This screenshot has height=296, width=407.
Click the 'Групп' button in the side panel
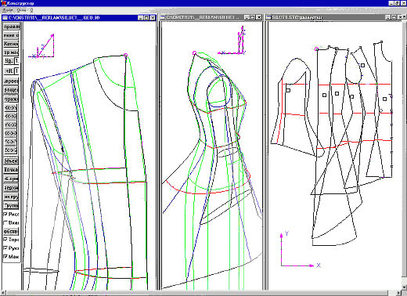point(11,206)
